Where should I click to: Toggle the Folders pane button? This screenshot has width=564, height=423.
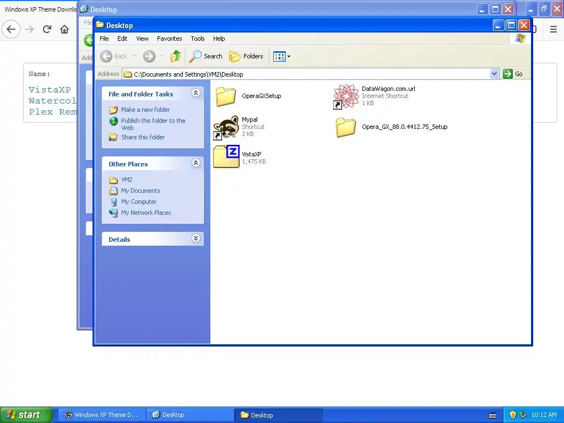click(x=246, y=56)
